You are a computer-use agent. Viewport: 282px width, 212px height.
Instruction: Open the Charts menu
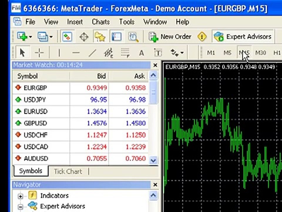click(x=101, y=22)
